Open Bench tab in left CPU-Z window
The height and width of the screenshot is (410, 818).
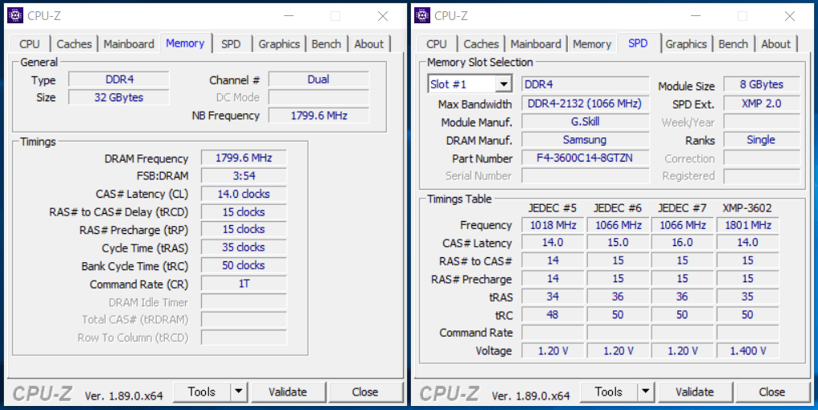click(327, 44)
